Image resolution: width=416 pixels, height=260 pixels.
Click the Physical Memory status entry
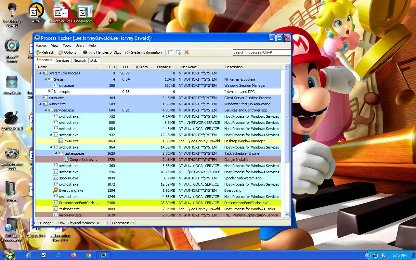(89, 223)
